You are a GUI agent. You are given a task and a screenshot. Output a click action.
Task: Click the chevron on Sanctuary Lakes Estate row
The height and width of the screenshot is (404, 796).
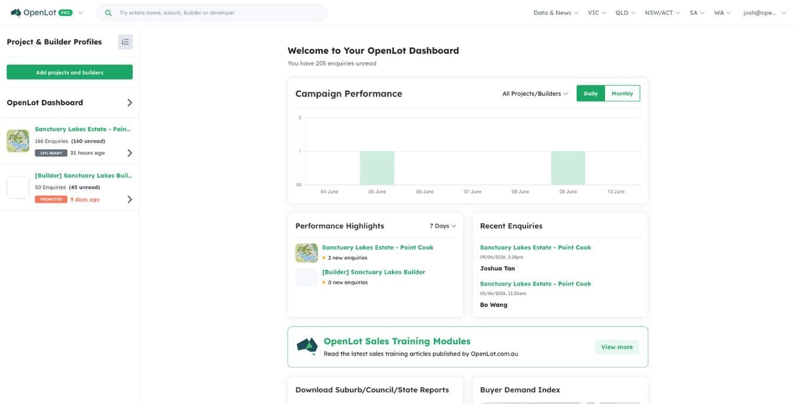[x=130, y=153]
